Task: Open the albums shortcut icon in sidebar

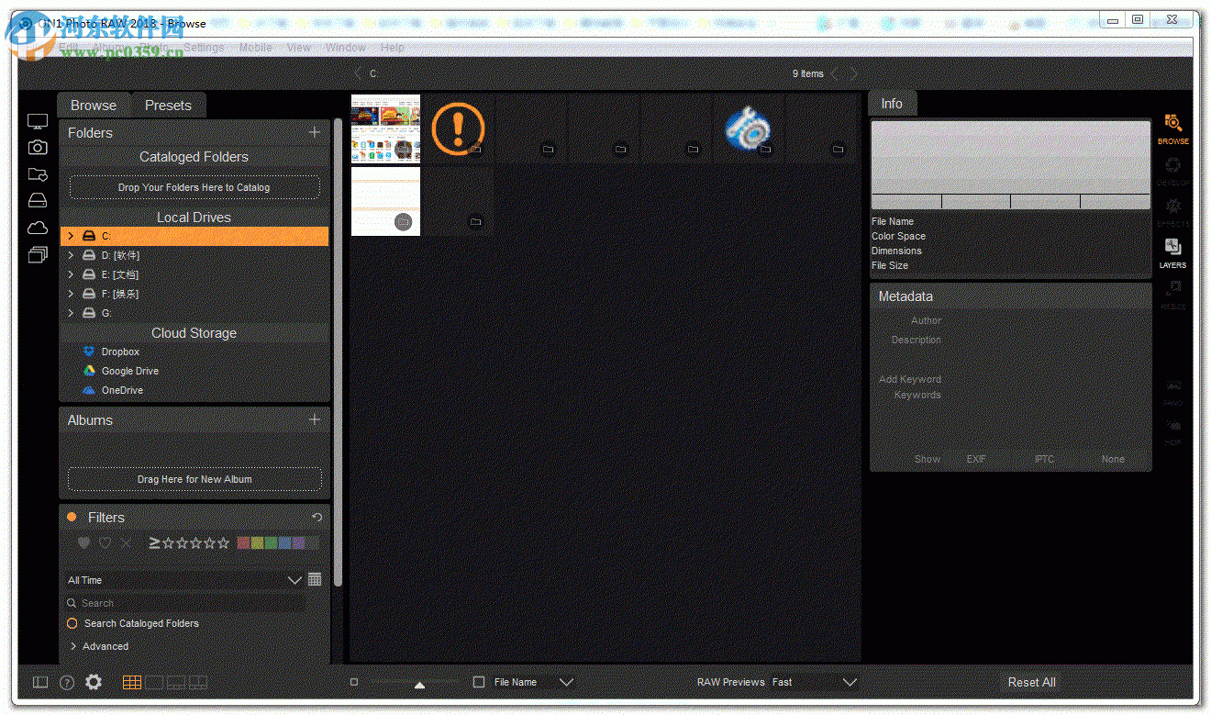Action: pyautogui.click(x=38, y=255)
